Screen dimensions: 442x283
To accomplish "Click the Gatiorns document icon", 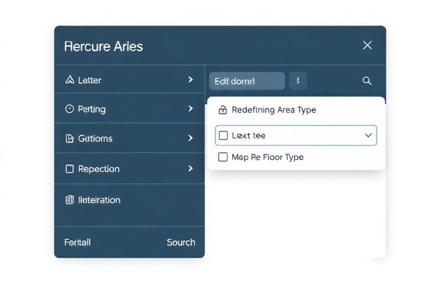I will coord(70,139).
